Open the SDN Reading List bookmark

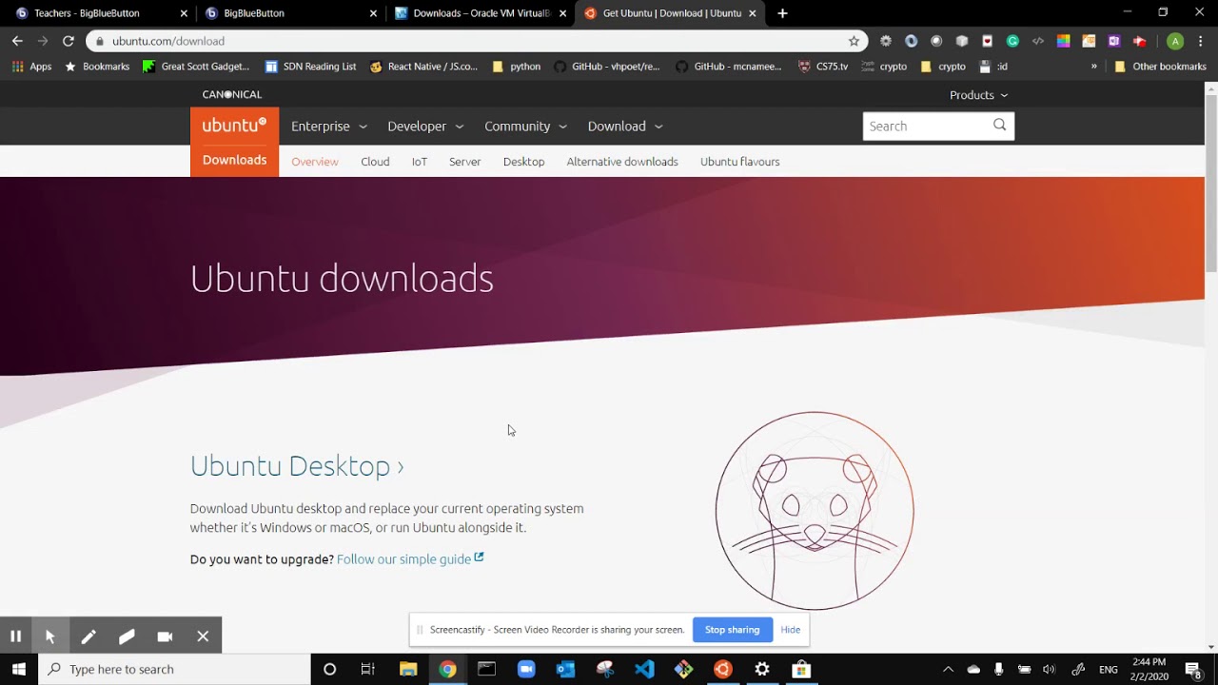(311, 67)
